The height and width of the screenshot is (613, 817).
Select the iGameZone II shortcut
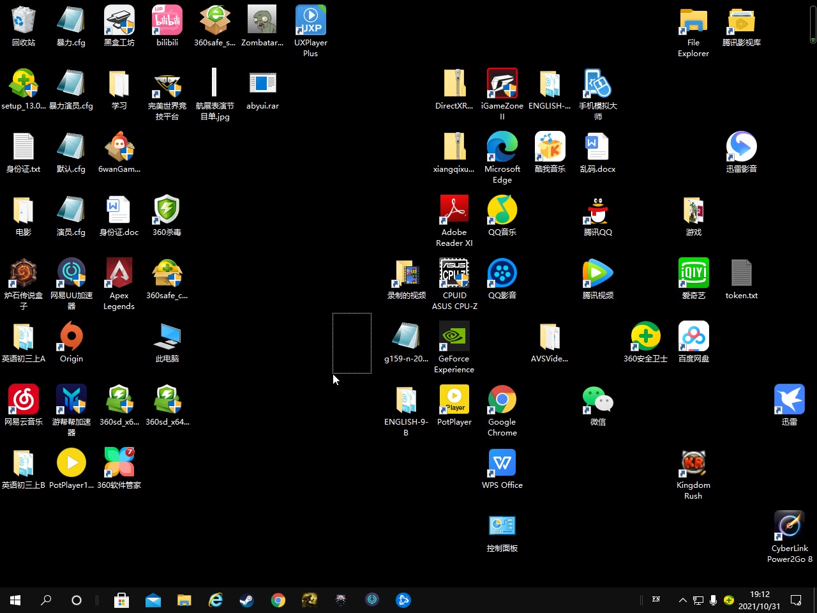click(x=502, y=94)
